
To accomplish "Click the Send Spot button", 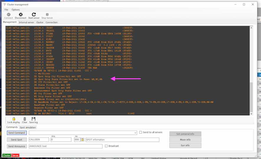I will tap(17, 140).
